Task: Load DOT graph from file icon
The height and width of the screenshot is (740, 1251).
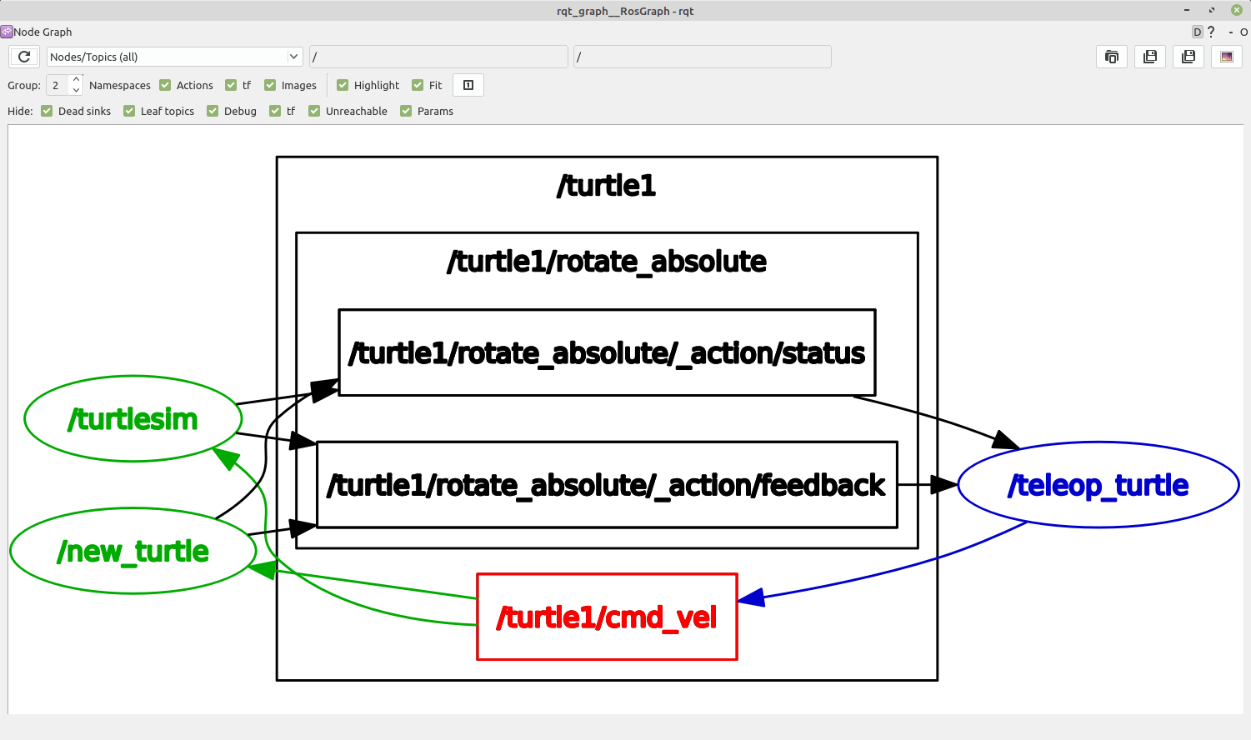Action: tap(1112, 57)
